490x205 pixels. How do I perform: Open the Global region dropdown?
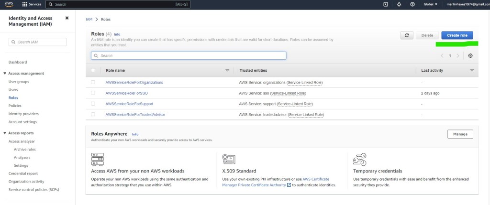click(431, 4)
